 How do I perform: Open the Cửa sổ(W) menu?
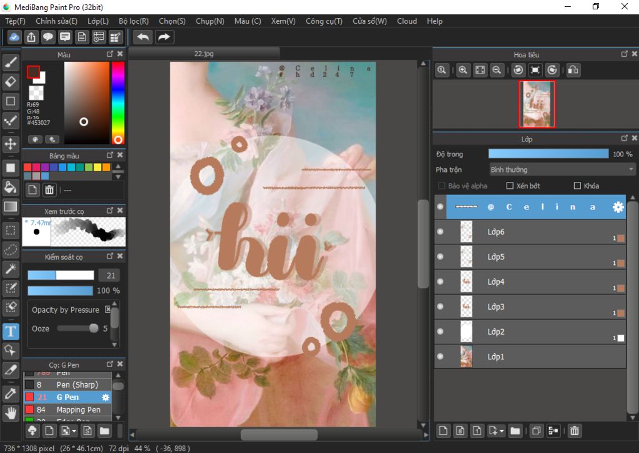[x=369, y=21]
